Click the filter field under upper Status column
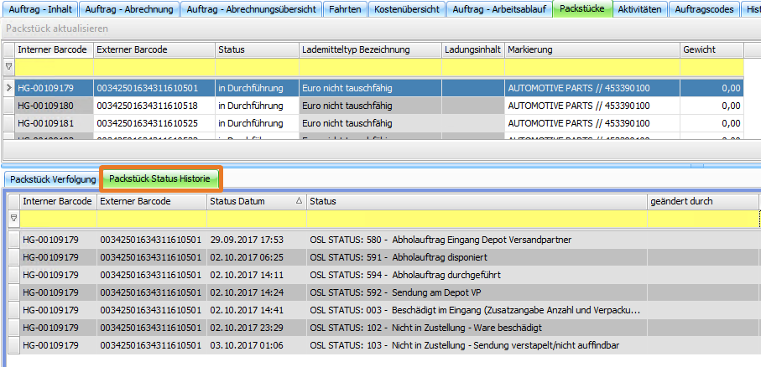Screen dimensions: 761x367 [x=256, y=65]
